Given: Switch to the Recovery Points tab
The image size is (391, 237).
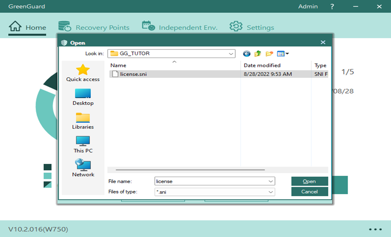Looking at the screenshot, I should click(94, 27).
